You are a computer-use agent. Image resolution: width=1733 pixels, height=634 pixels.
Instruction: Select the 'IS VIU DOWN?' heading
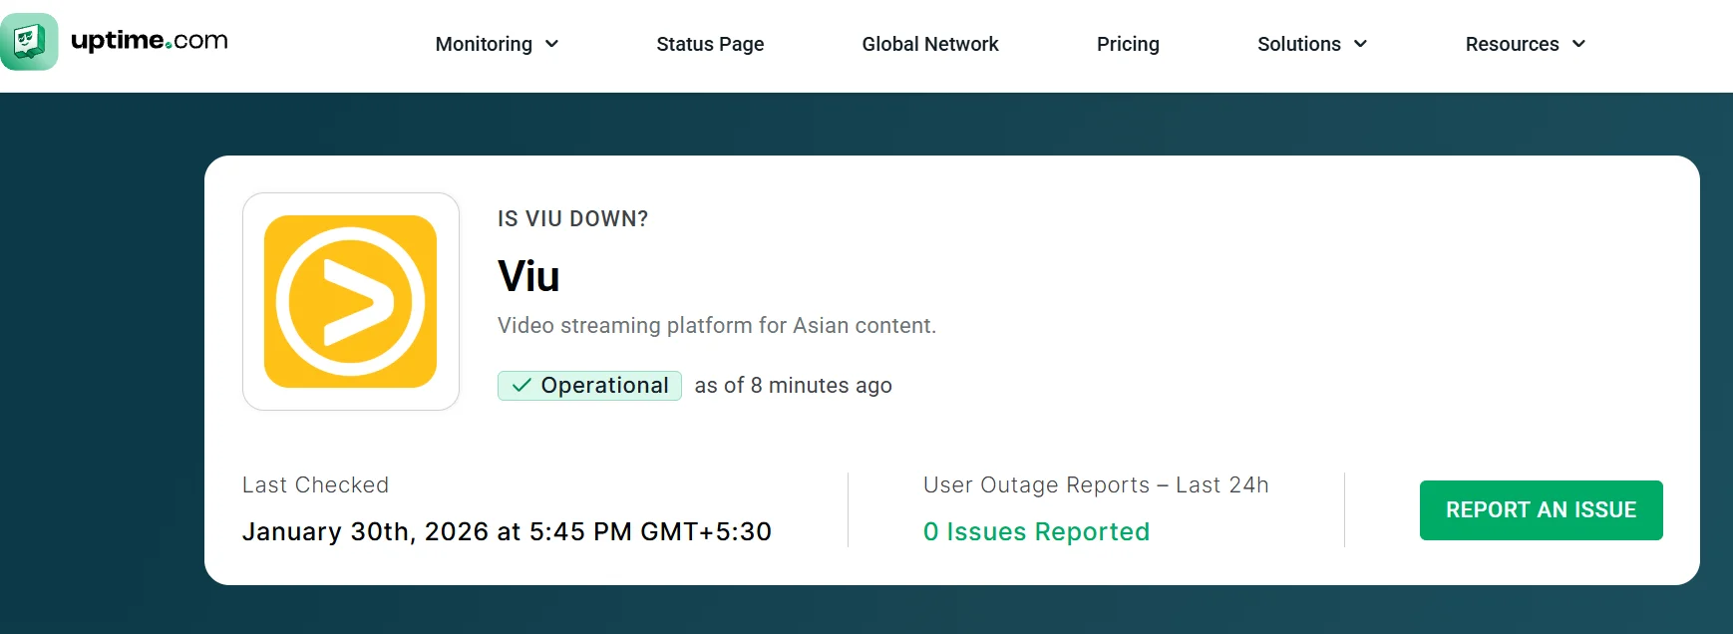[572, 218]
